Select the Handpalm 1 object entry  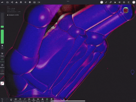pos(13,15)
